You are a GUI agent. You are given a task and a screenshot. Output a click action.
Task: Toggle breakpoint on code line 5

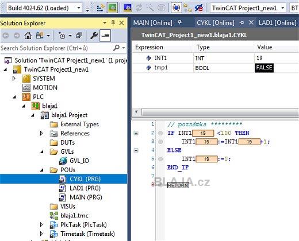click(x=160, y=159)
